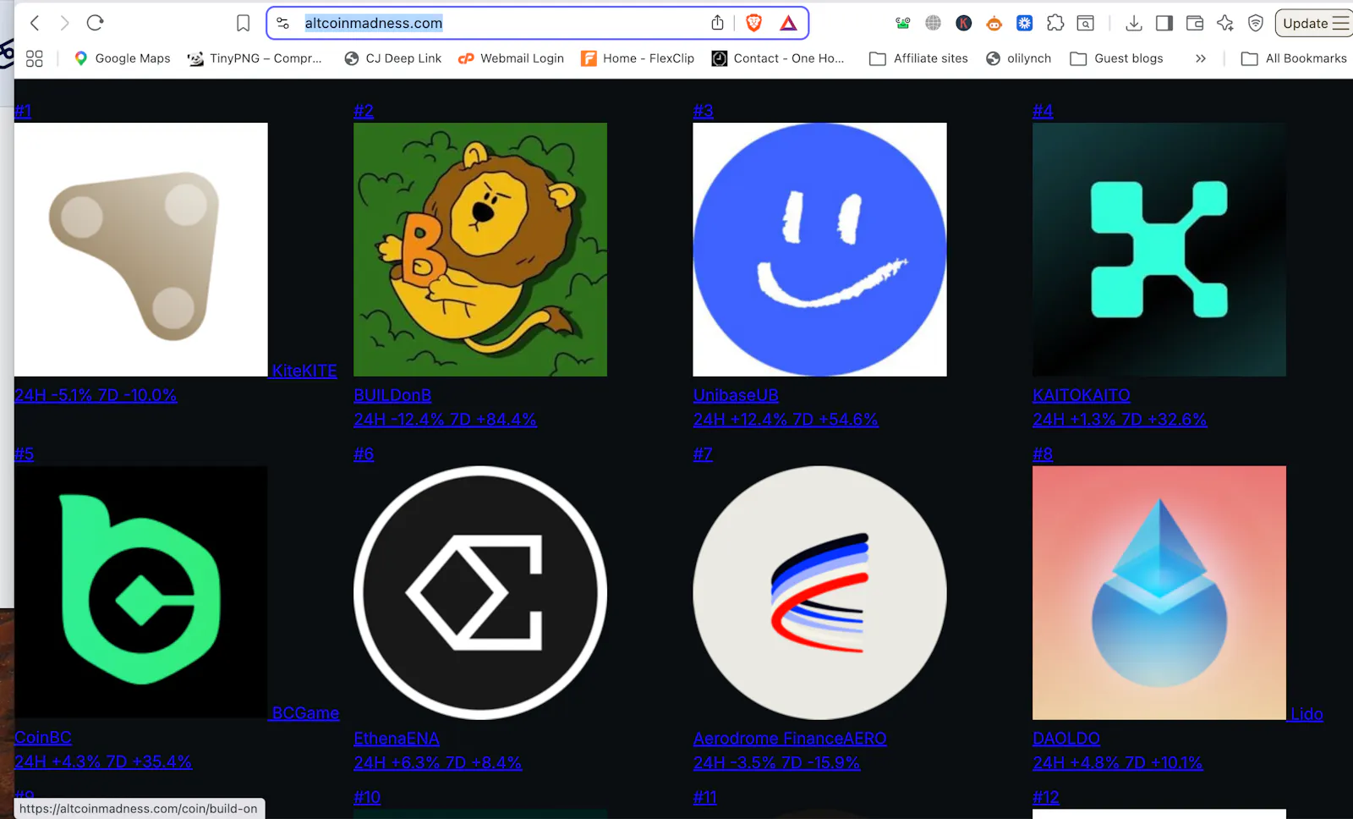This screenshot has height=819, width=1353.
Task: Click '24H +1.3% 7D +32.6%' stats link
Action: pyautogui.click(x=1120, y=420)
